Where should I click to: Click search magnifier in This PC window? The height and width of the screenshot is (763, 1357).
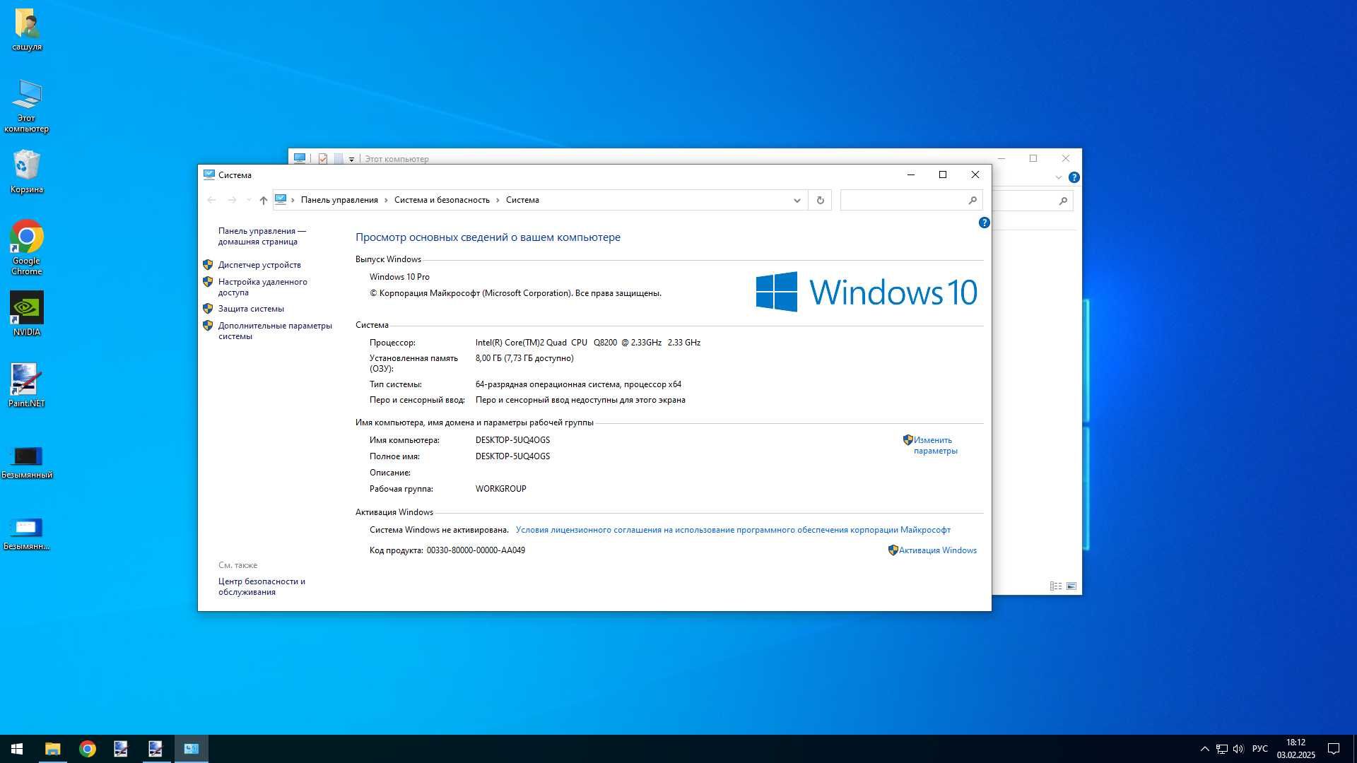click(x=1063, y=201)
